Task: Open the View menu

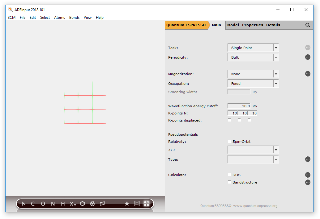Action: click(87, 18)
